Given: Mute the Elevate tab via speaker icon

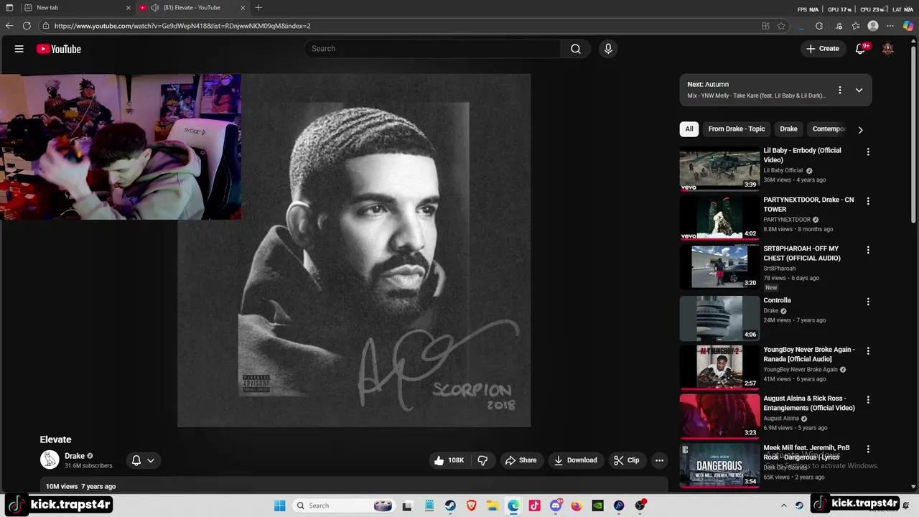Looking at the screenshot, I should (x=154, y=8).
